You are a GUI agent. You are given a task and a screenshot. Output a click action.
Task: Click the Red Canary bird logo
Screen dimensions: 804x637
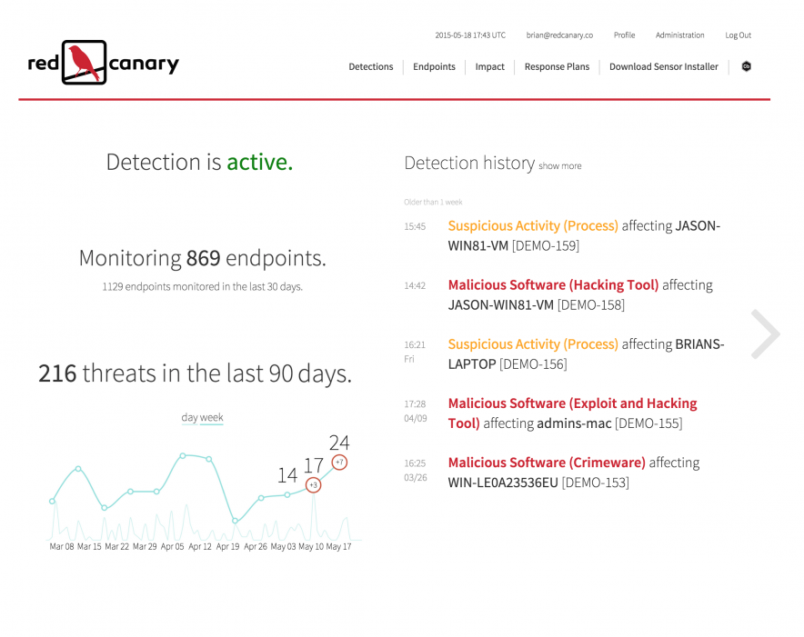click(x=84, y=63)
